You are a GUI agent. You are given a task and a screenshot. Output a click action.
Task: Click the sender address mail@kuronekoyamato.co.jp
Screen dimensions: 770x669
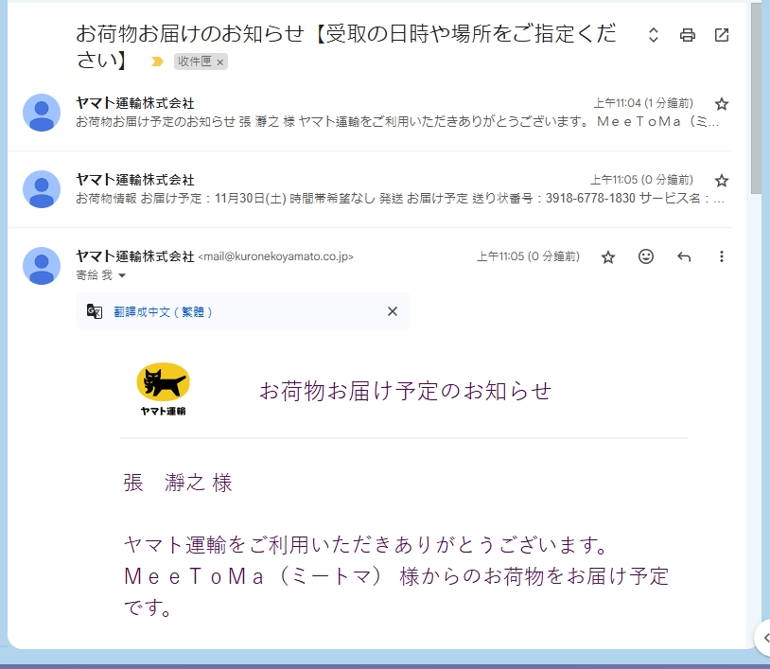275,256
